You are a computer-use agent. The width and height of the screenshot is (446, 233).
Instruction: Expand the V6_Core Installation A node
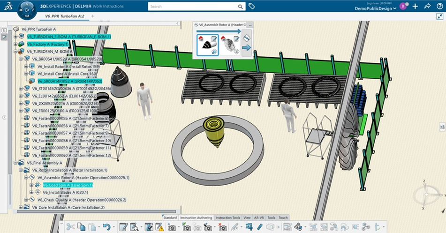coord(21,207)
